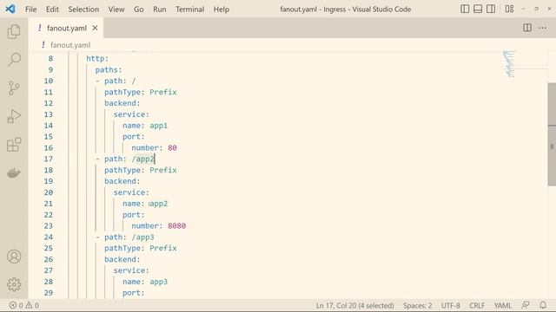Image resolution: width=556 pixels, height=312 pixels.
Task: Open Source Control view icon
Action: [14, 88]
